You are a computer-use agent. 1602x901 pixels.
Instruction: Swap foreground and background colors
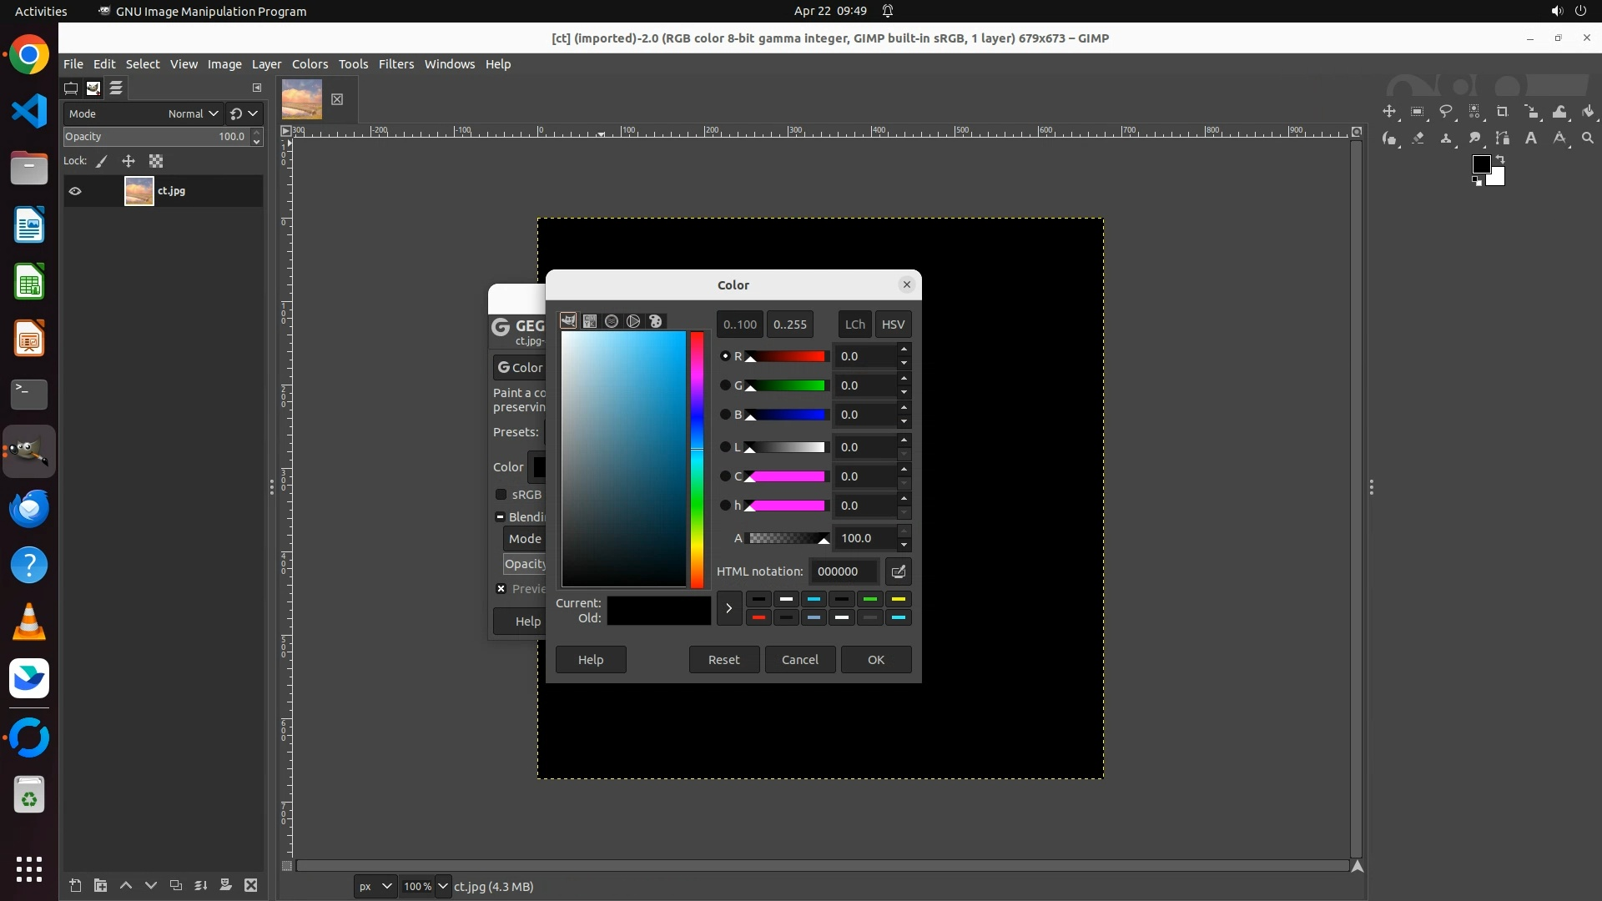[x=1500, y=159]
